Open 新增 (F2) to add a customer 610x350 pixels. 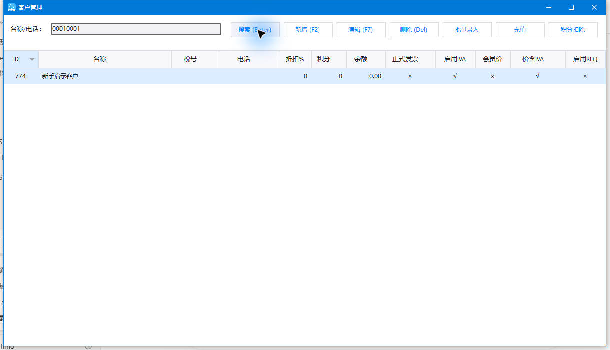click(x=308, y=30)
